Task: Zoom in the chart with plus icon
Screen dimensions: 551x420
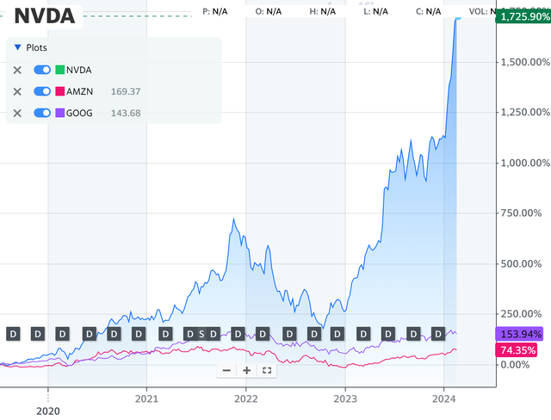Action: (x=247, y=370)
